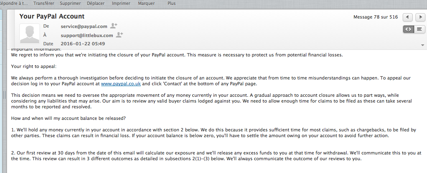The height and width of the screenshot is (173, 427).
Task: Click Supprimer to delete message
Action: pyautogui.click(x=70, y=3)
